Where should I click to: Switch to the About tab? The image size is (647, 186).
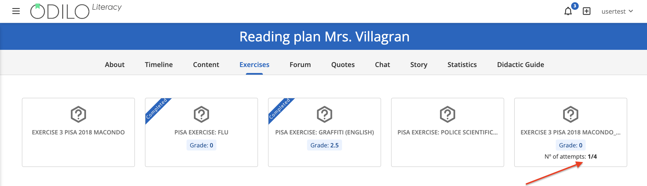pyautogui.click(x=115, y=65)
